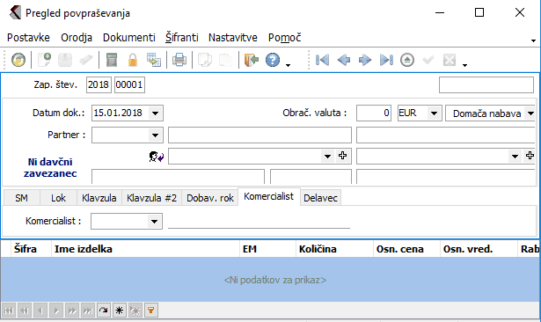Add entry with first plus button
Image resolution: width=541 pixels, height=322 pixels.
[x=342, y=156]
